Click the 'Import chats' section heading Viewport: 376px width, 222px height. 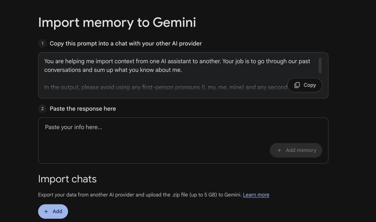(67, 179)
